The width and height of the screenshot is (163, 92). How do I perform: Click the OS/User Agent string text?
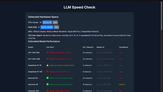click(79, 37)
